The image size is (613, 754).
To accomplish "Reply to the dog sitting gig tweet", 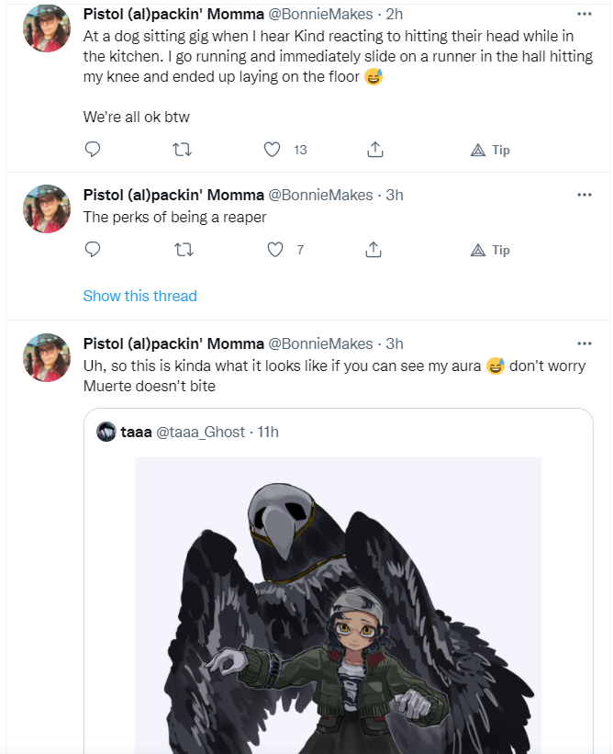I will click(x=93, y=150).
